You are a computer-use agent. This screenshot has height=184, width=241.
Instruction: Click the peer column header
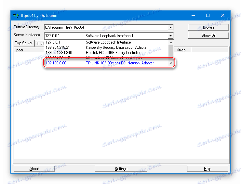pyautogui.click(x=29, y=50)
